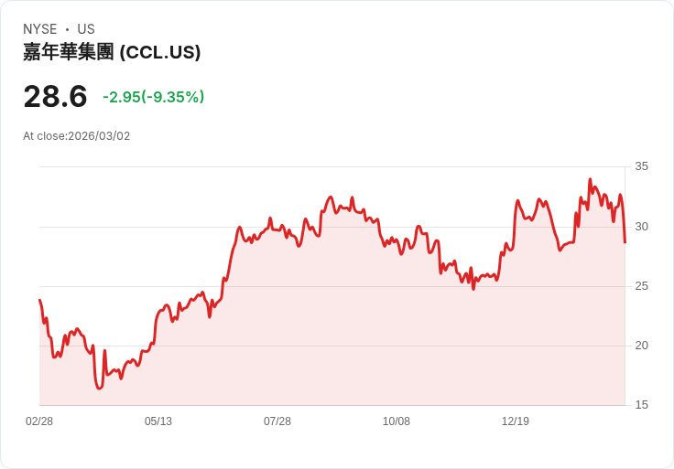The image size is (674, 469).
Task: Click the 12/19 date label on x-axis
Action: coord(516,421)
